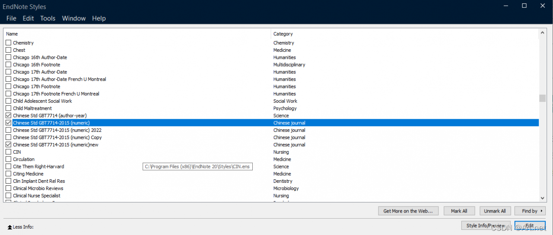Select the Chemistry style name
Image resolution: width=553 pixels, height=235 pixels.
(x=23, y=43)
